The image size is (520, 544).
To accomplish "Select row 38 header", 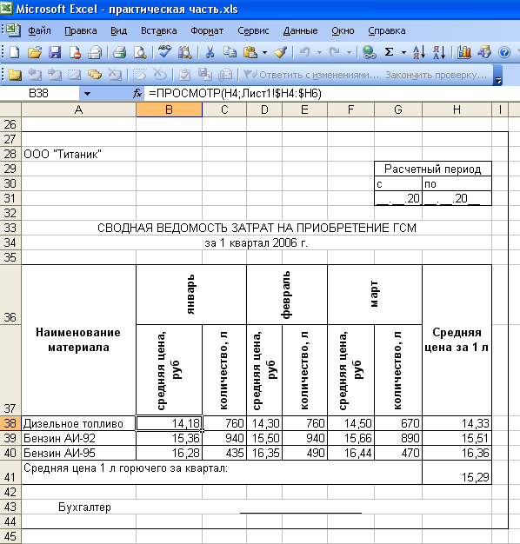I will click(10, 423).
